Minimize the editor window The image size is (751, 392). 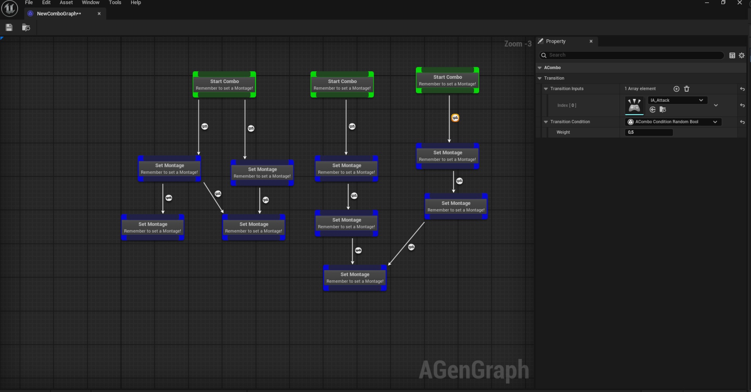707,3
